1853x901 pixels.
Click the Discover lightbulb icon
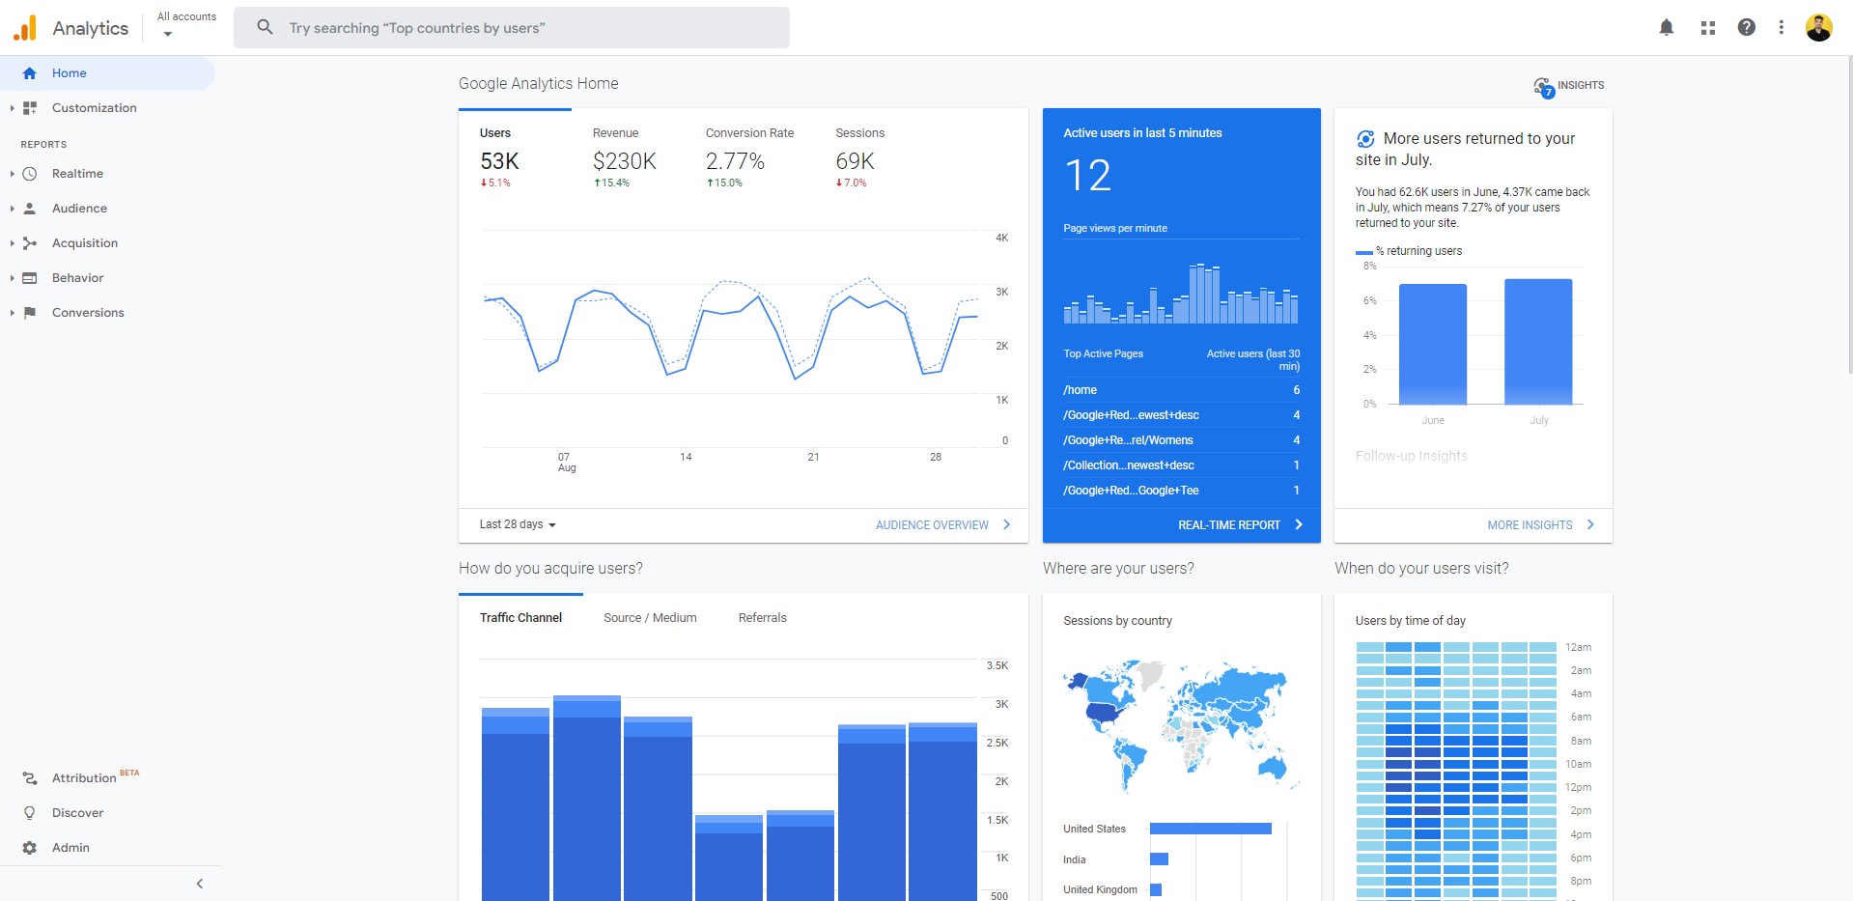tap(30, 813)
